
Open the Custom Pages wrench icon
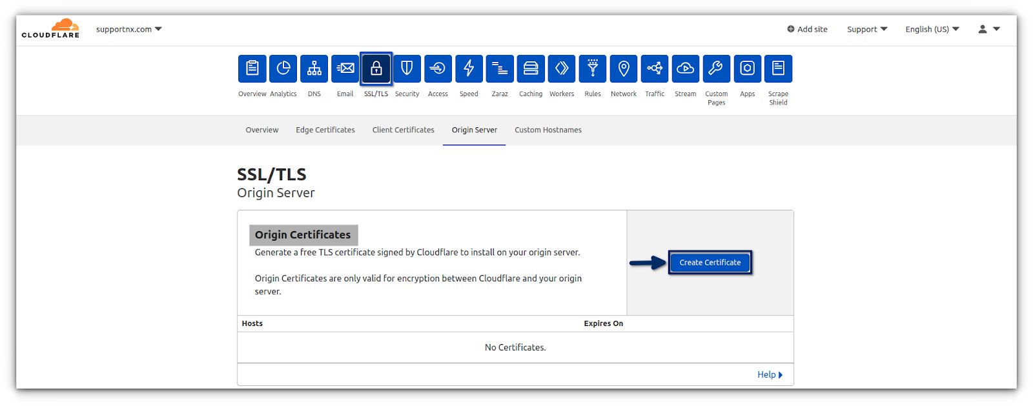click(717, 68)
